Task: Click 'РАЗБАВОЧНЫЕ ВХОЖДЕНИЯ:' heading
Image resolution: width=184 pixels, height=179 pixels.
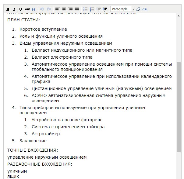Action: coord(40,164)
